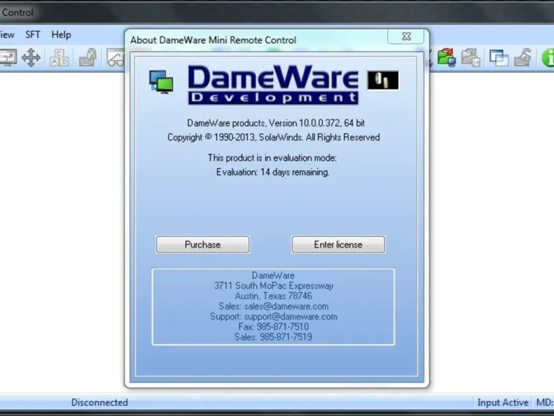Viewport: 554px width, 416px height.
Task: Click the unlocked keyboard toolbar icon
Action: (523, 58)
